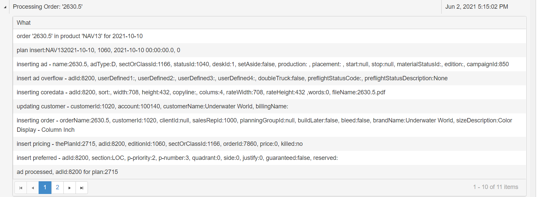Jump to last page of log items

82,188
